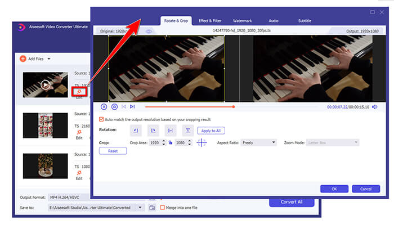
Task: Flip the video horizontally
Action: coord(171,131)
